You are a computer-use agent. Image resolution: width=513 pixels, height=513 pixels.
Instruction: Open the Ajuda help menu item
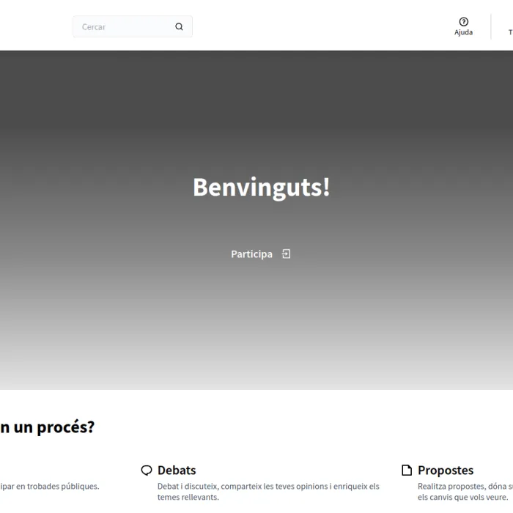pyautogui.click(x=463, y=32)
